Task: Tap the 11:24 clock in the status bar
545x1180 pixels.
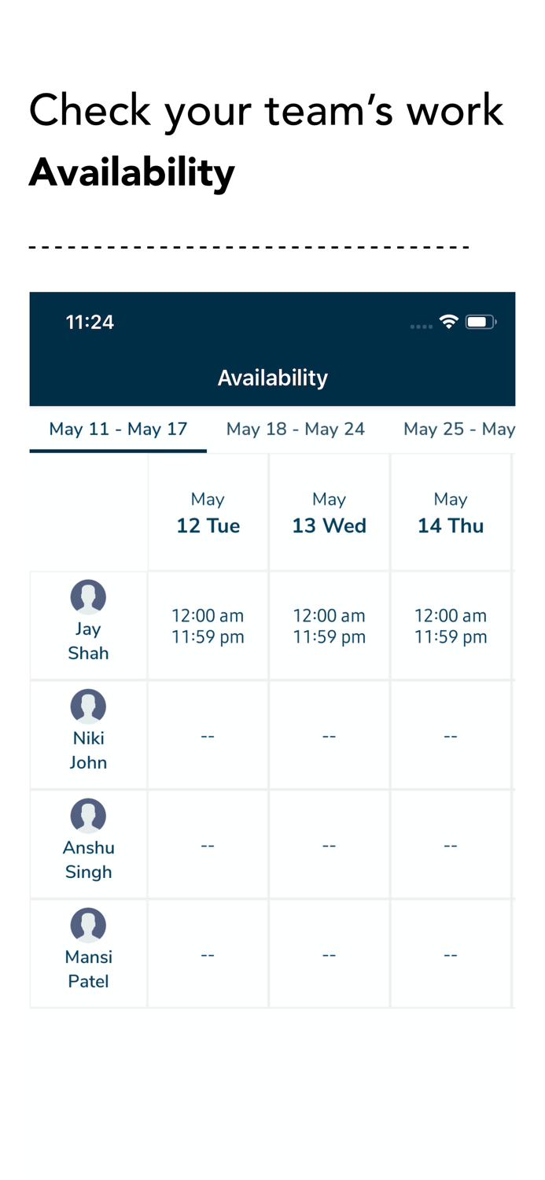Action: tap(90, 322)
